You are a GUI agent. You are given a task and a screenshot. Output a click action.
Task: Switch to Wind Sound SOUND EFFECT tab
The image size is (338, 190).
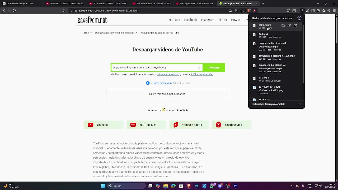108,3
